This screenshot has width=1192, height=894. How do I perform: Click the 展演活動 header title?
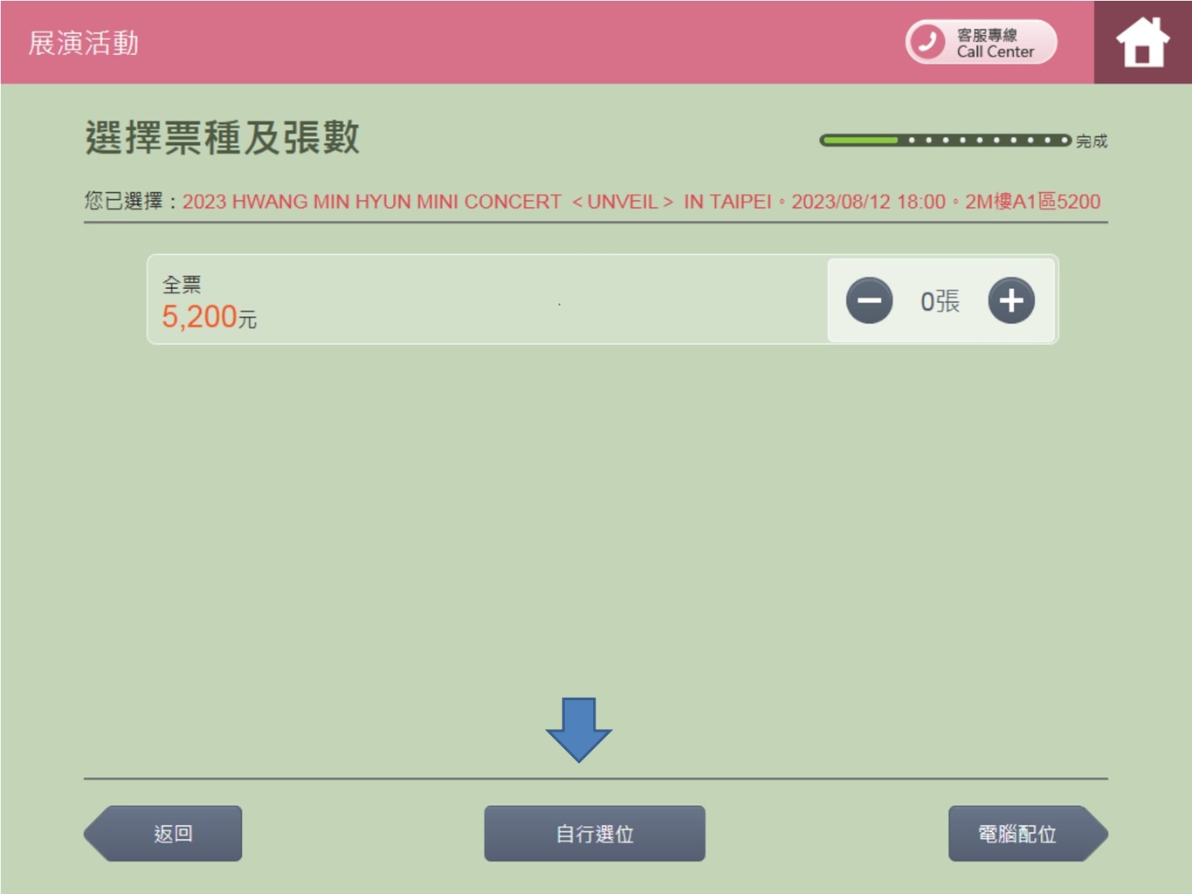coord(84,43)
